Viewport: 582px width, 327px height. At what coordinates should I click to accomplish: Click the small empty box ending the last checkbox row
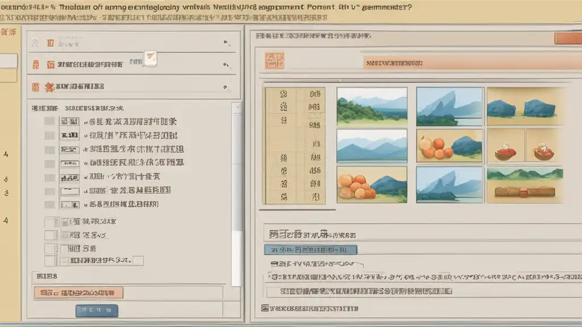point(138,261)
